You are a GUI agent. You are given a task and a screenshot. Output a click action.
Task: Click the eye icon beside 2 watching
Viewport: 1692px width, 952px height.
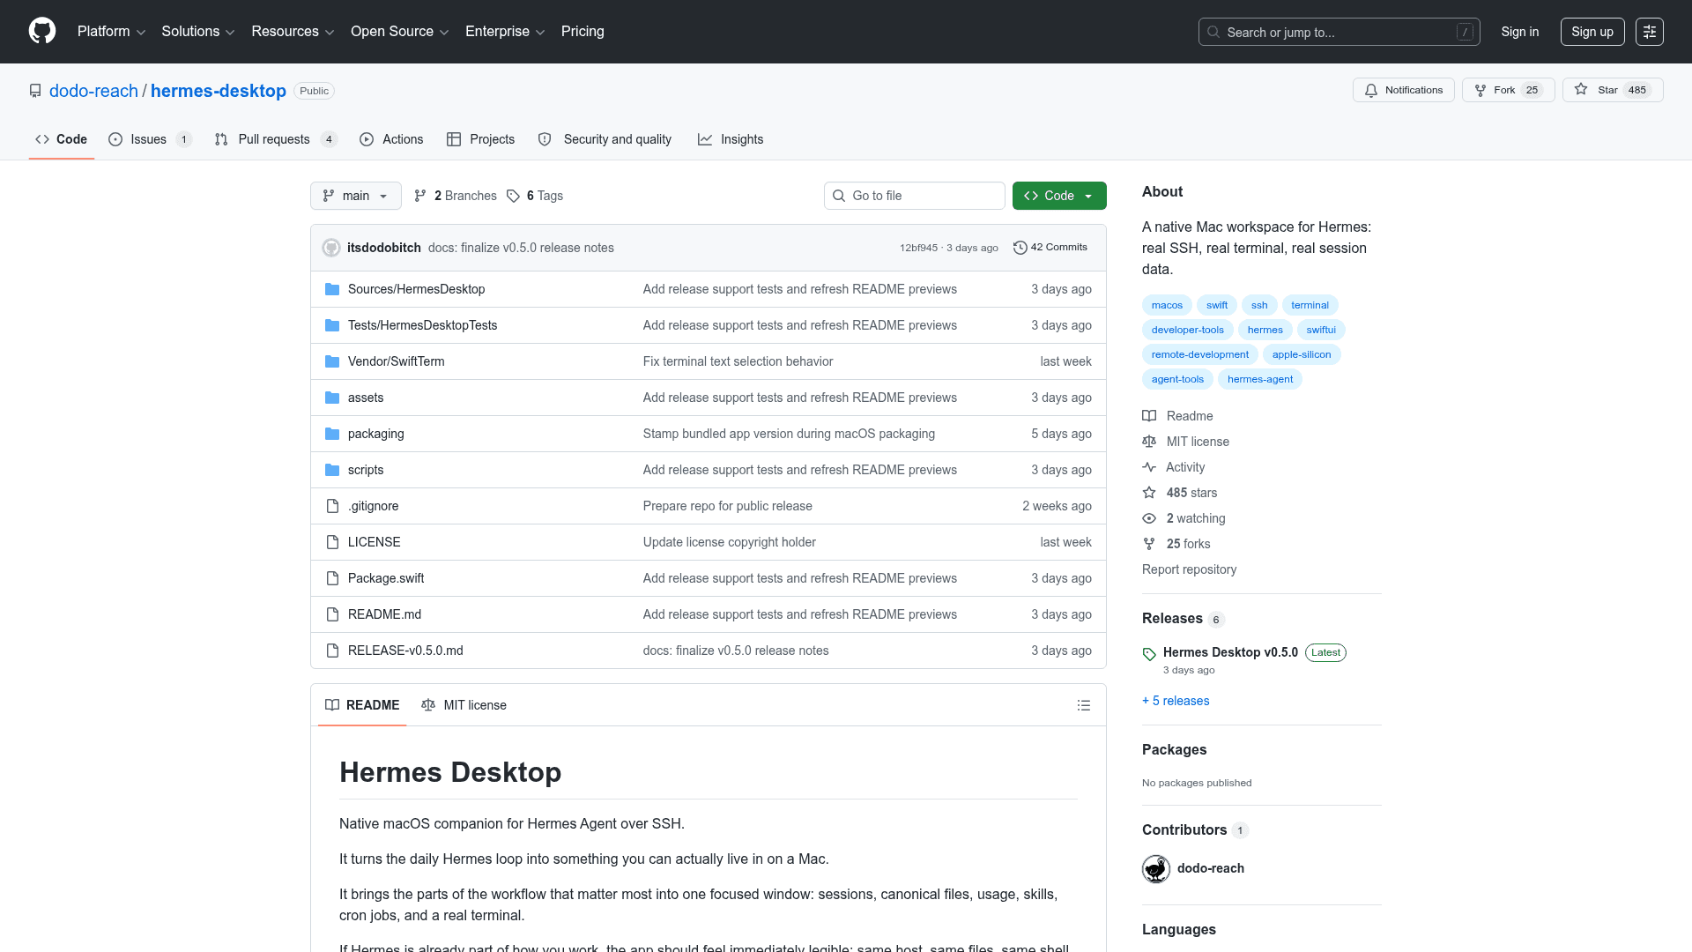(x=1149, y=518)
